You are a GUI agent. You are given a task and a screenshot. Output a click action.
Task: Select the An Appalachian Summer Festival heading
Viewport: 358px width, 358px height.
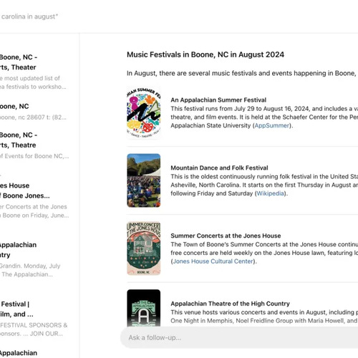click(218, 100)
